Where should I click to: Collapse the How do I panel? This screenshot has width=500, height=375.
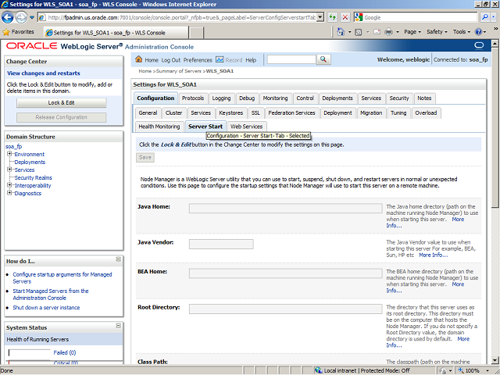[119, 259]
